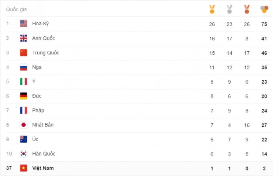
Task: Click the United Kingdom flag icon
Action: click(x=24, y=38)
